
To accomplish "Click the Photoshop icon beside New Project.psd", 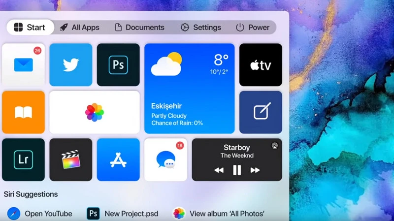I will [93, 214].
